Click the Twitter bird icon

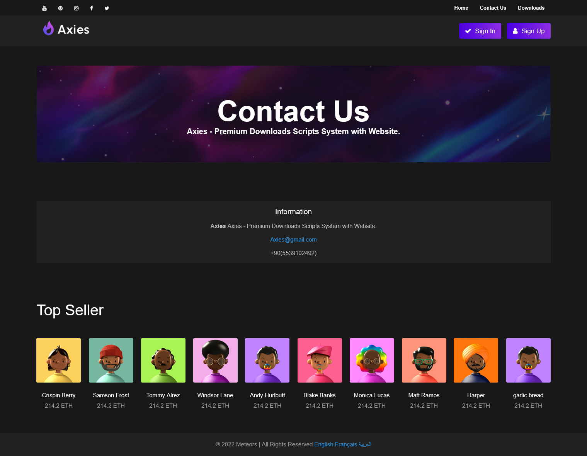tap(107, 8)
